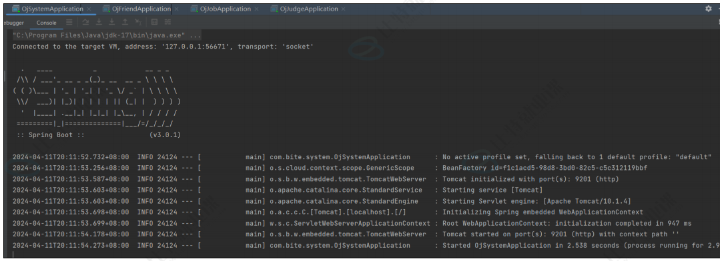Click the Trace Current Stream Chain icon
720x261 pixels.
coord(167,22)
